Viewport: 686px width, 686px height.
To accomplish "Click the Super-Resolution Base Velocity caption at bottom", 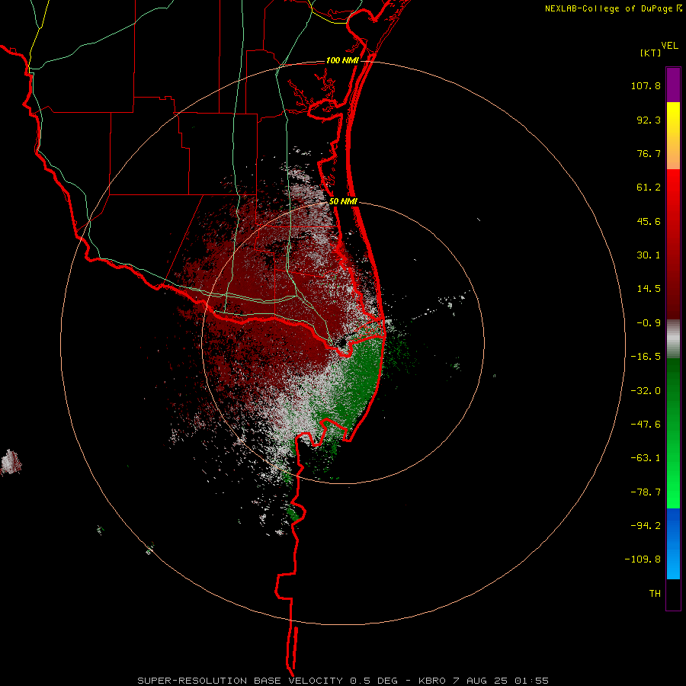I will pyautogui.click(x=343, y=681).
